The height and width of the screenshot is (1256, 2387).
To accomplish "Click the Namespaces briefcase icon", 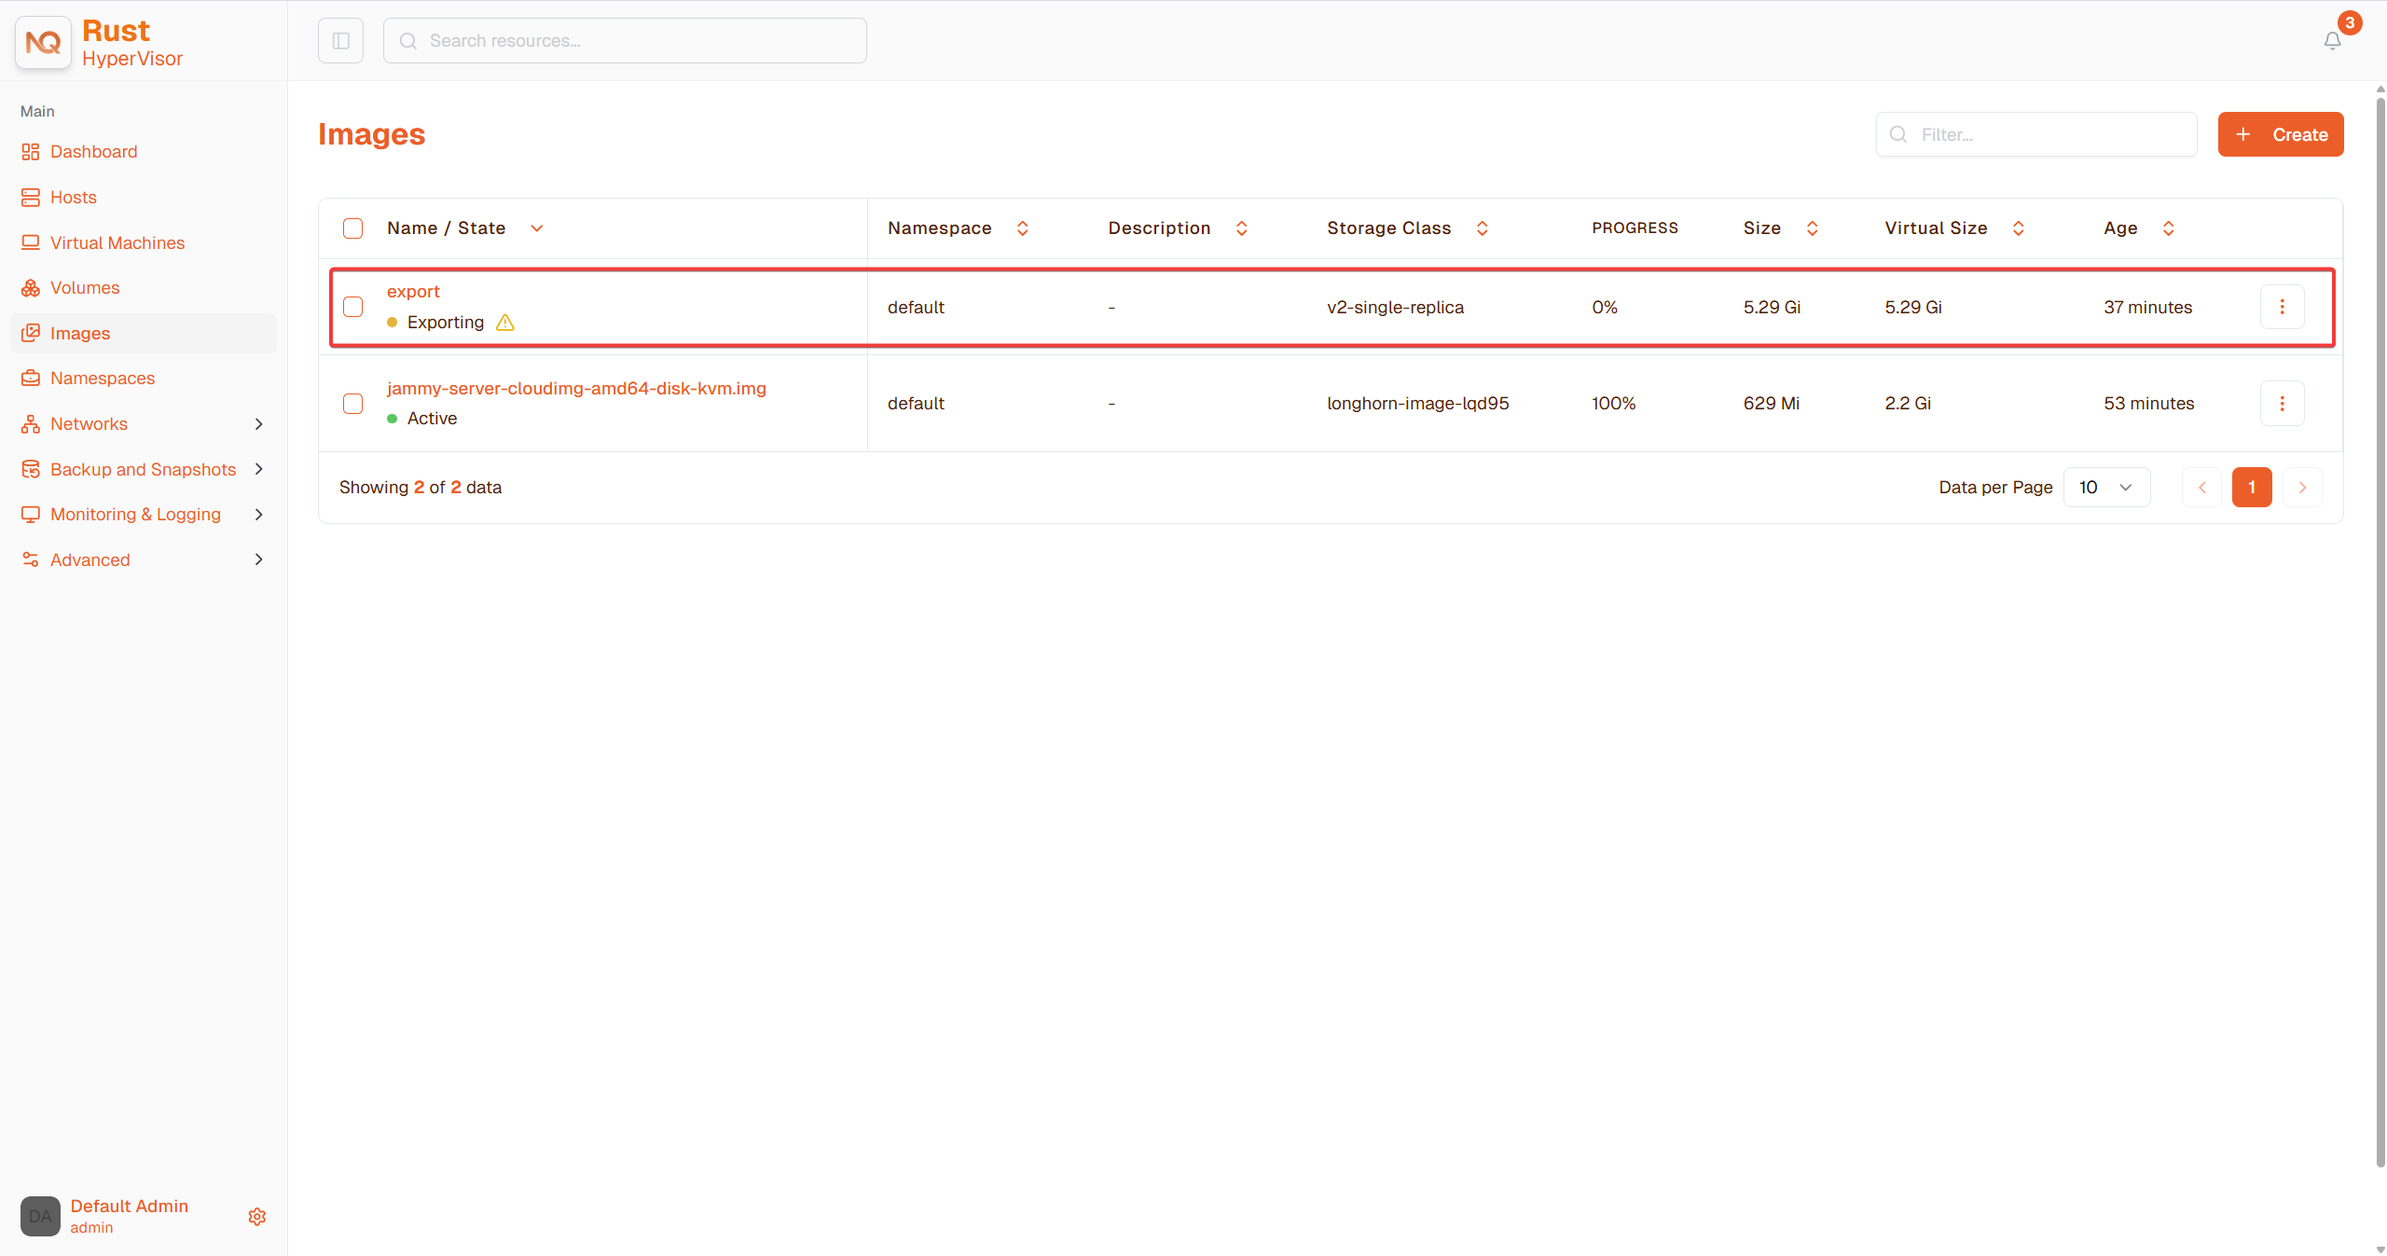I will tap(31, 379).
